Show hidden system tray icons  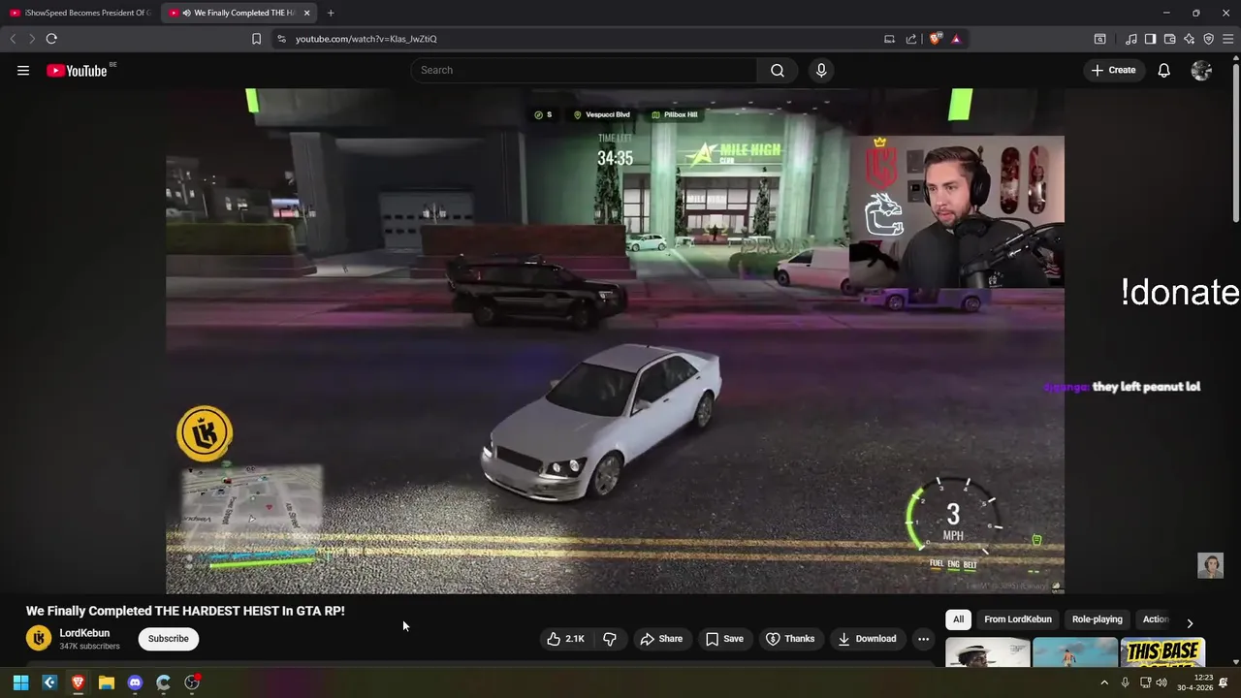click(1103, 682)
